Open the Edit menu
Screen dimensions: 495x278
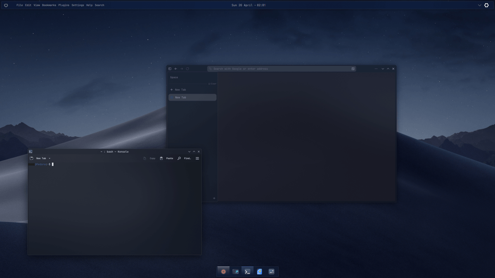[x=28, y=5]
